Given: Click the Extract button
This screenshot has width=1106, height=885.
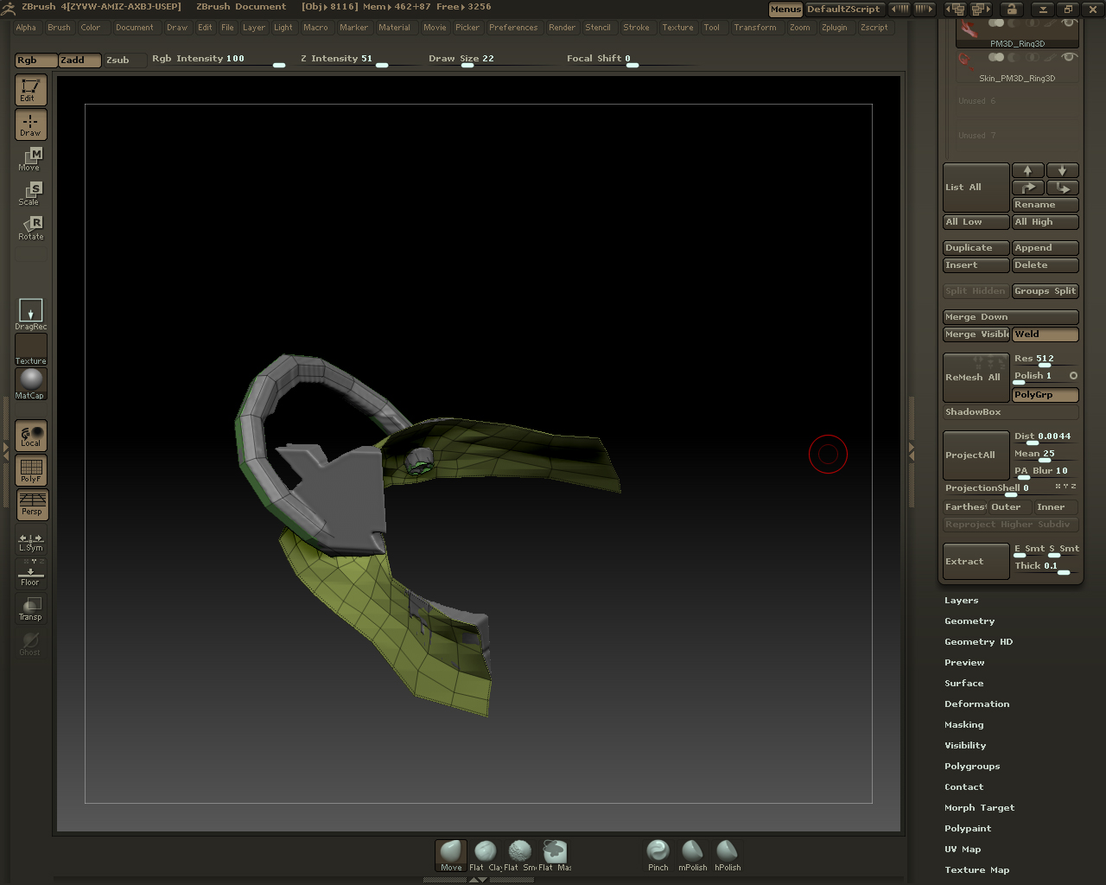Looking at the screenshot, I should tap(976, 562).
